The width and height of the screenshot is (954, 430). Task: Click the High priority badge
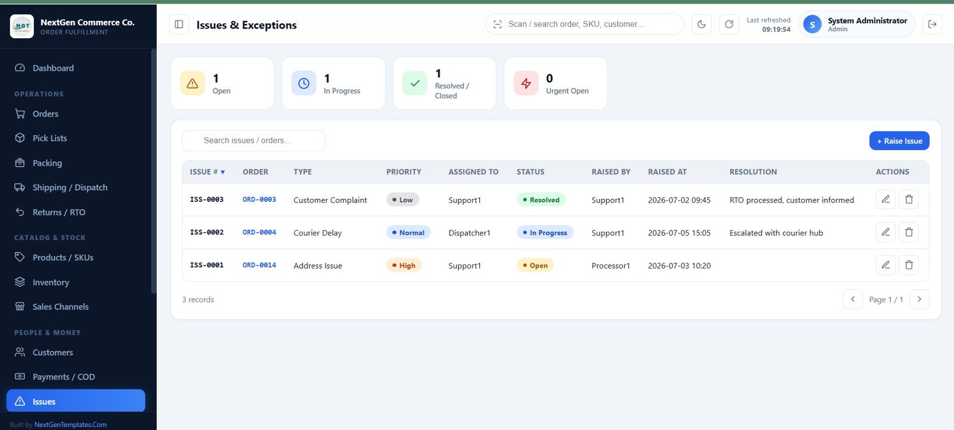point(404,265)
